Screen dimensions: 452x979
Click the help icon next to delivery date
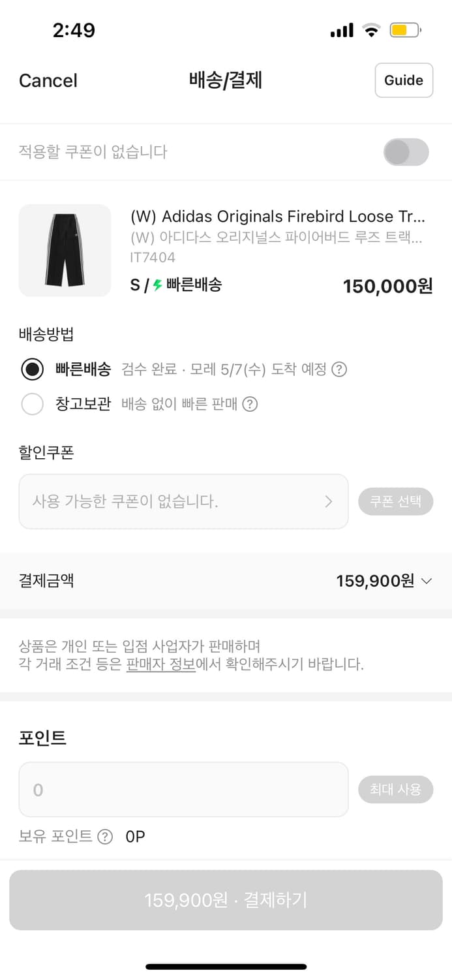(339, 369)
